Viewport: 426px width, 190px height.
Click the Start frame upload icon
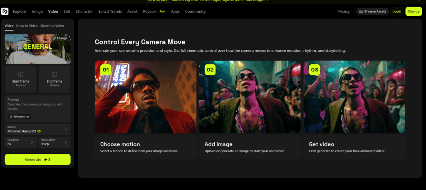click(x=21, y=74)
